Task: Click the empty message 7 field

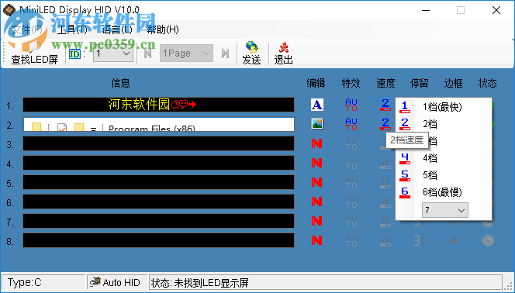Action: pyautogui.click(x=159, y=221)
